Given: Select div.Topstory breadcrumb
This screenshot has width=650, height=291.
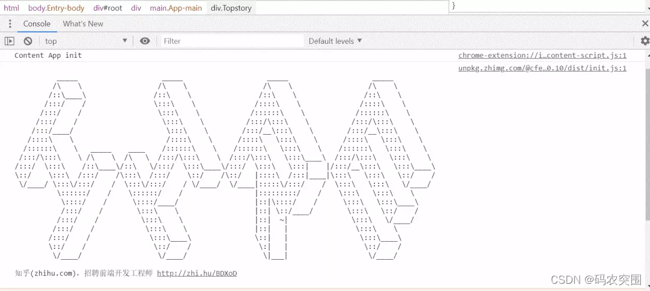Looking at the screenshot, I should click(231, 8).
